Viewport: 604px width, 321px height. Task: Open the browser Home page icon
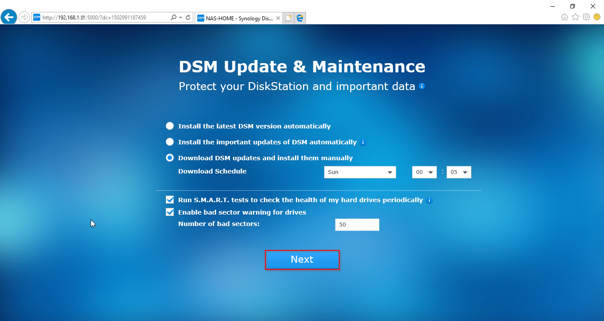[x=565, y=17]
